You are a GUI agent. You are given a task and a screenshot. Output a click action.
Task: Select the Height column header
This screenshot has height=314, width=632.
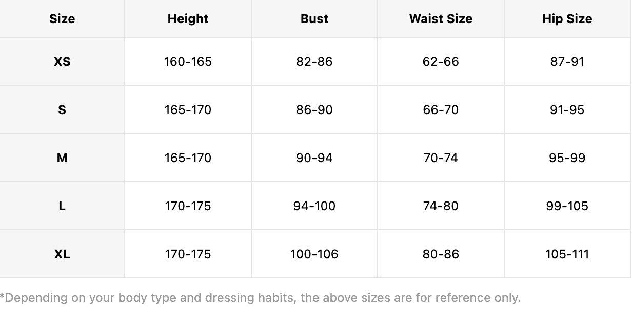pos(188,19)
